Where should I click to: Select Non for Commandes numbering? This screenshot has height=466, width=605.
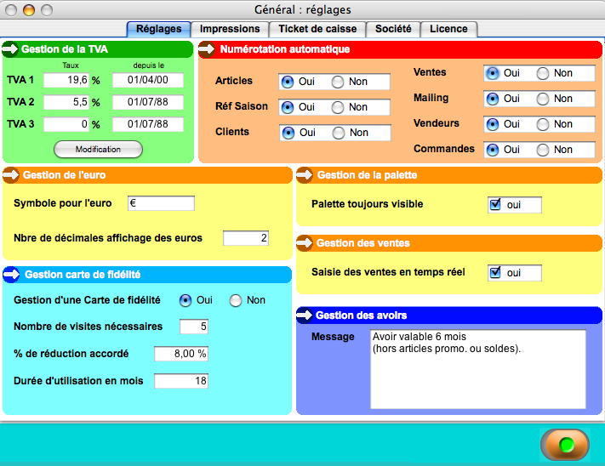[x=543, y=150]
